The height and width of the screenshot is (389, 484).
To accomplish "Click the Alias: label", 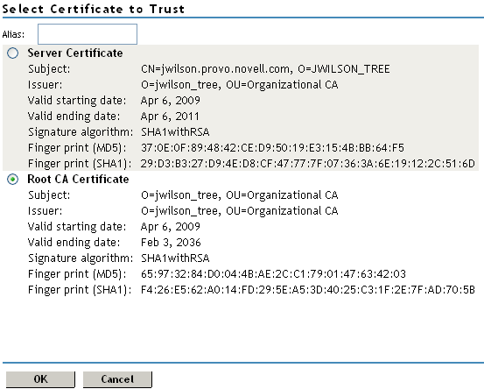I will 13,34.
